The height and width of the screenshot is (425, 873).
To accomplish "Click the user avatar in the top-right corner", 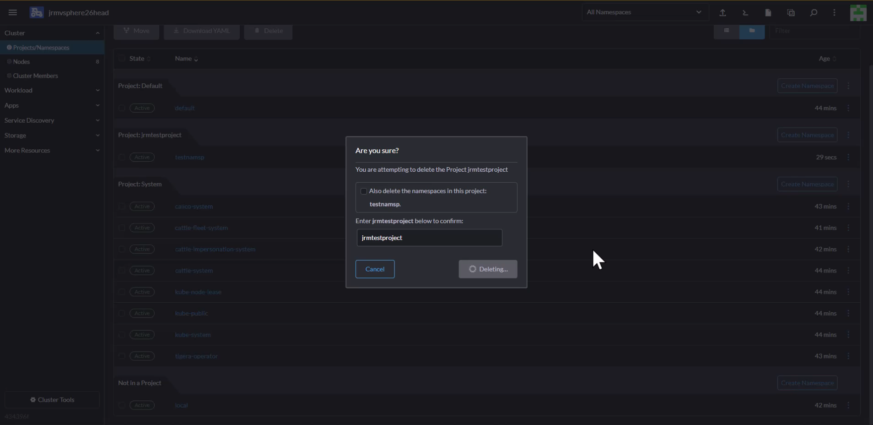I will (x=858, y=12).
